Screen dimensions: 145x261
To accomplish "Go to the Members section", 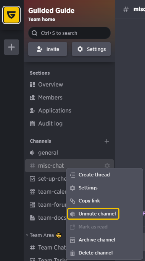I will [x=69, y=98].
